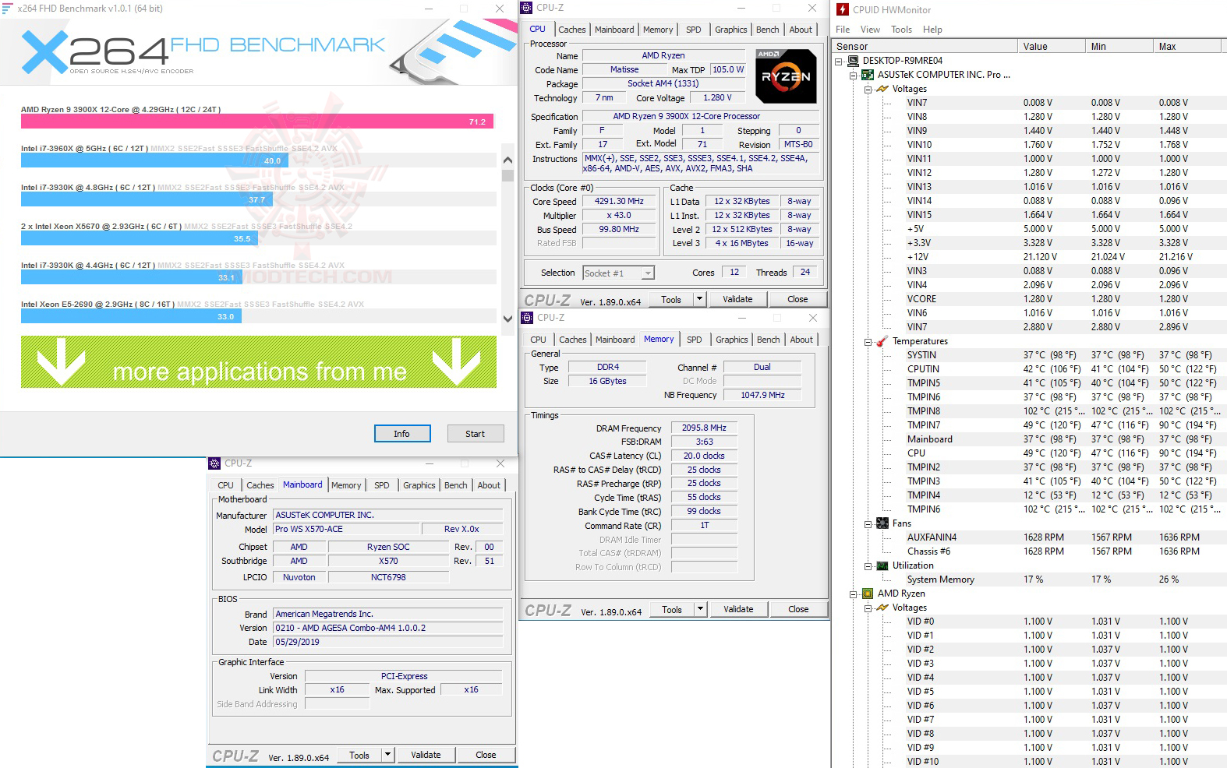Screen dimensions: 1227x768
Task: Click the Start benchmark button
Action: (476, 434)
